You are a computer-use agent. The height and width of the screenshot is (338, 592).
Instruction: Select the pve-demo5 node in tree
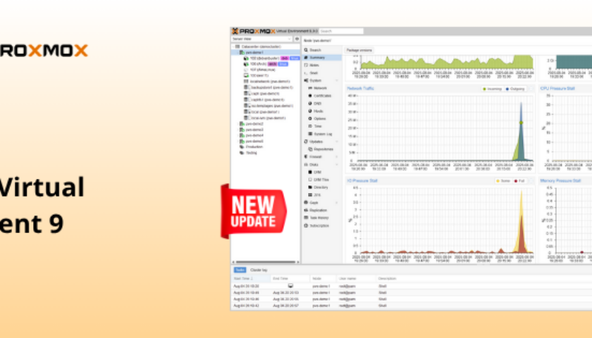coord(252,141)
